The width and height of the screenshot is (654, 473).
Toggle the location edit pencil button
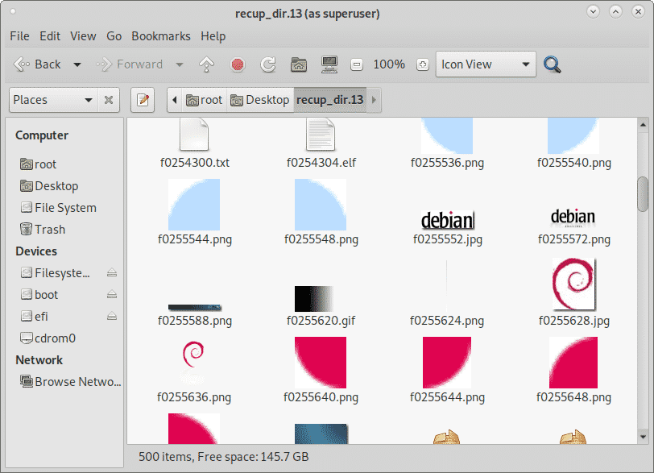(143, 100)
